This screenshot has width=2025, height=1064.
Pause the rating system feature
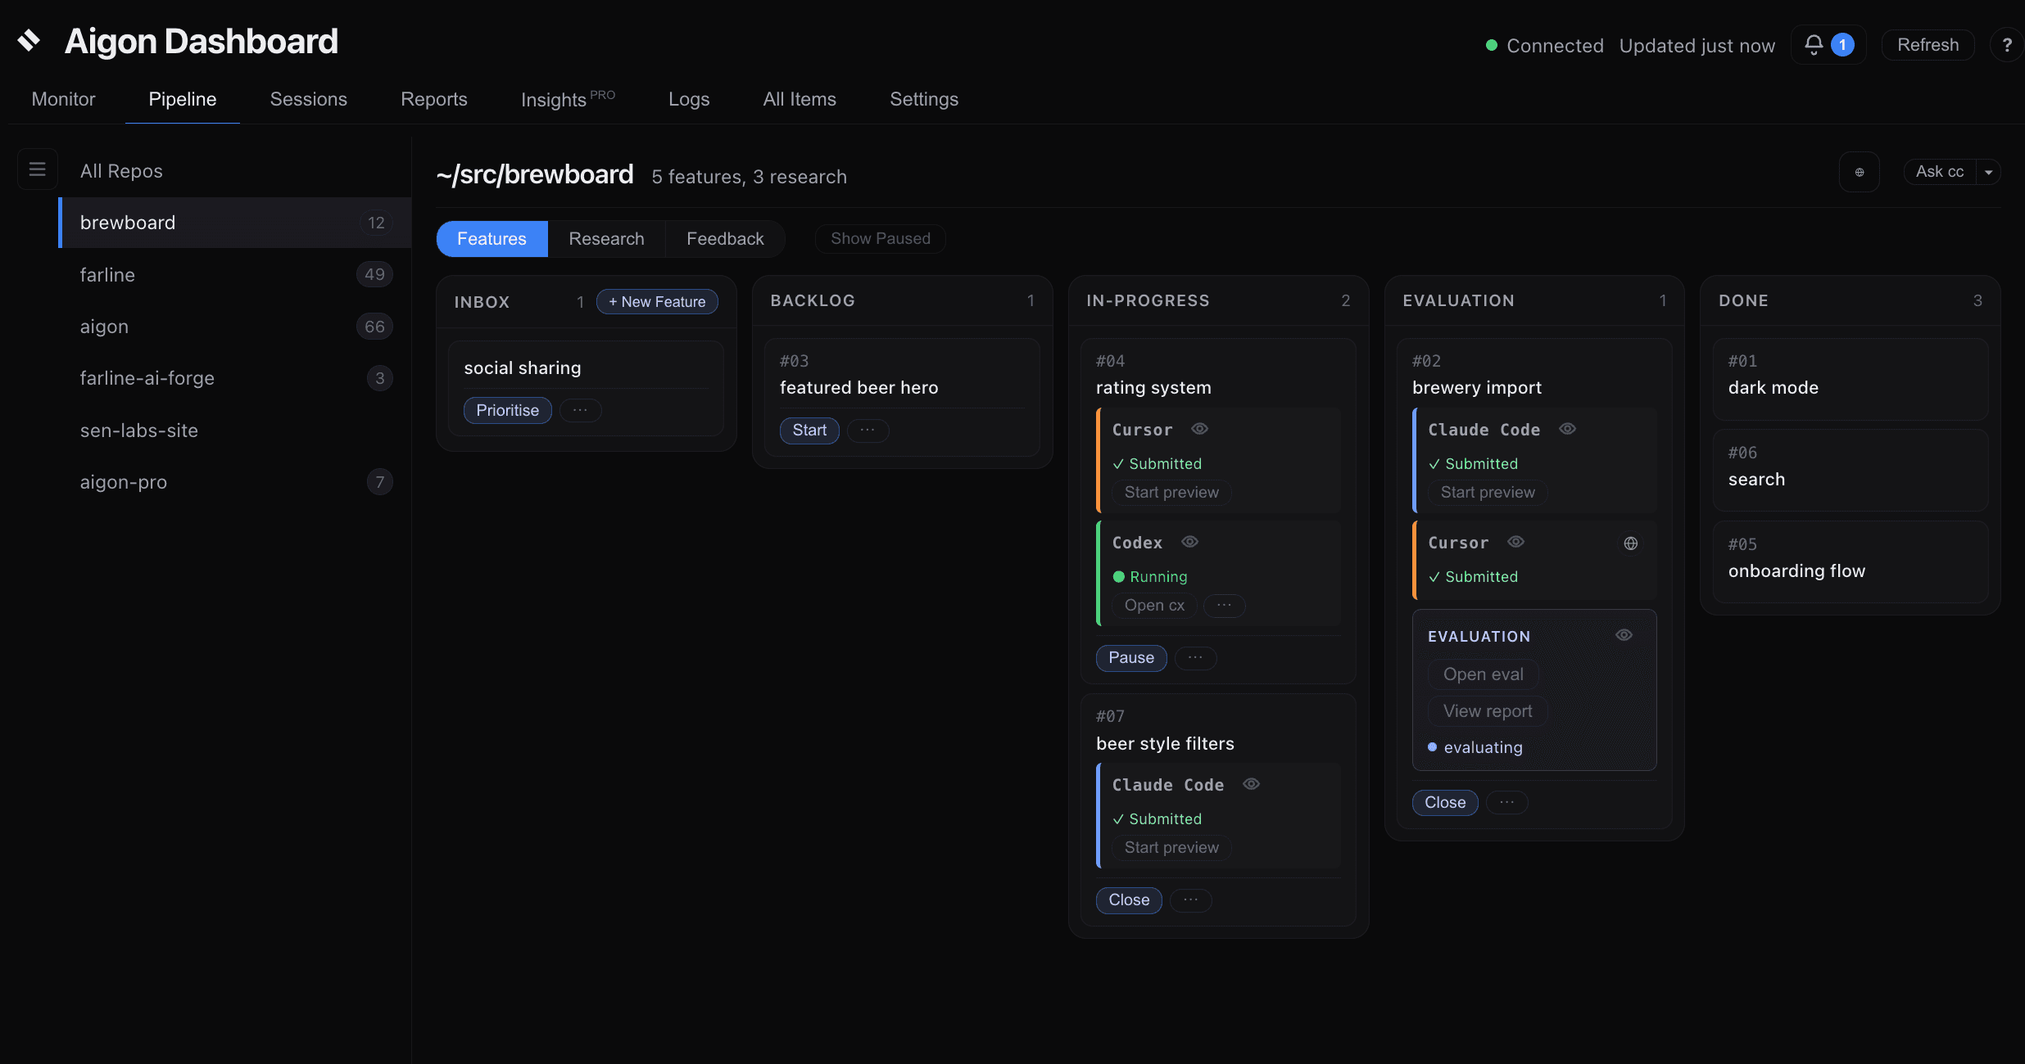[x=1131, y=658]
